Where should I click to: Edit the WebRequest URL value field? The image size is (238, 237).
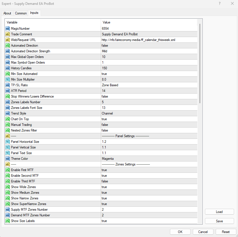(149, 40)
